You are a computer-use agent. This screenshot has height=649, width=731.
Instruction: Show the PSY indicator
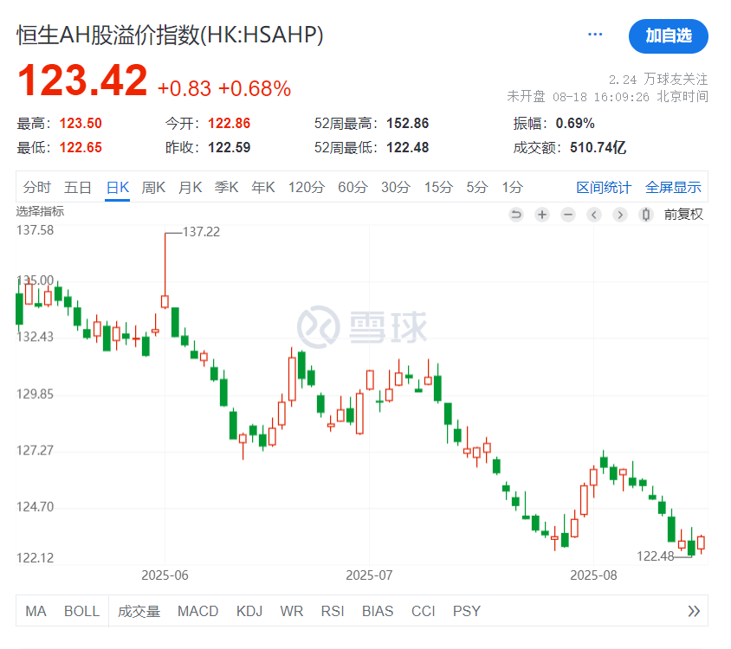pos(467,611)
